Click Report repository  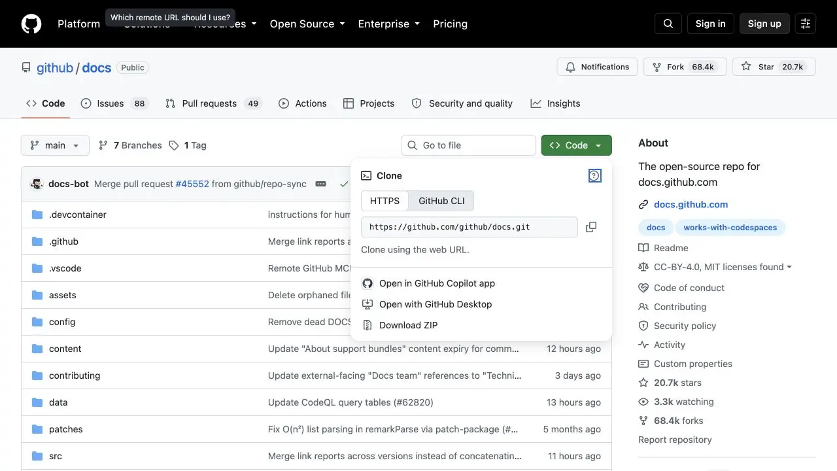click(675, 440)
